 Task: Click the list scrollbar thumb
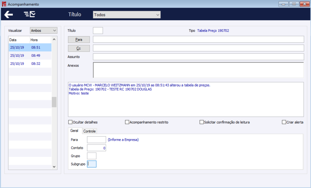[x=54, y=102]
